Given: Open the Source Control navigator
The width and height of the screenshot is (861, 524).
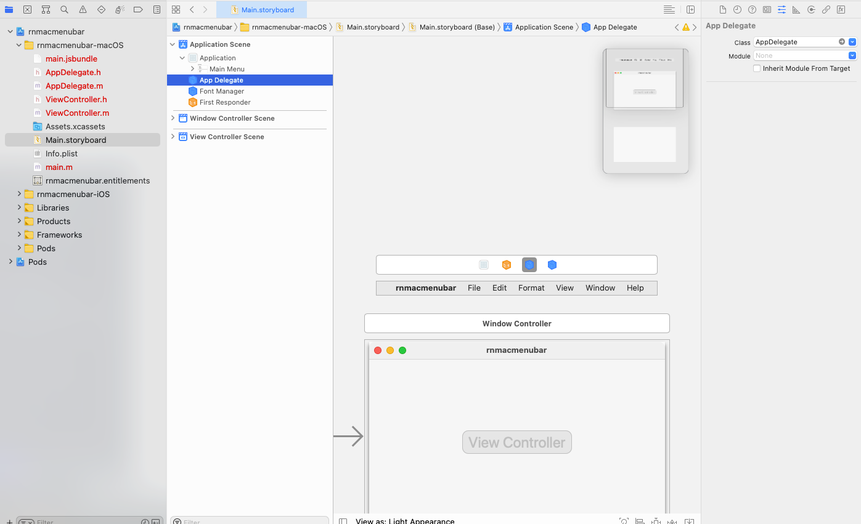Looking at the screenshot, I should click(x=28, y=10).
